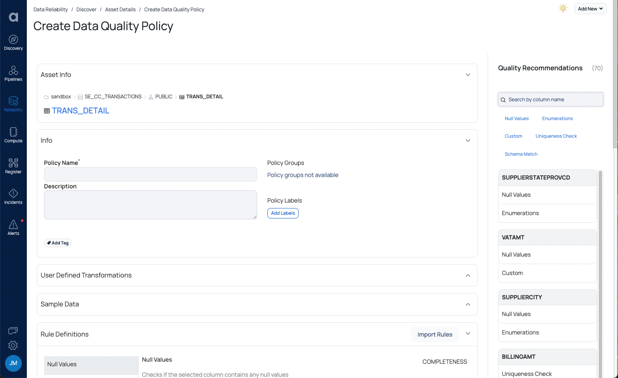Enable the Uniqueness Check filter
Image resolution: width=618 pixels, height=378 pixels.
(556, 136)
